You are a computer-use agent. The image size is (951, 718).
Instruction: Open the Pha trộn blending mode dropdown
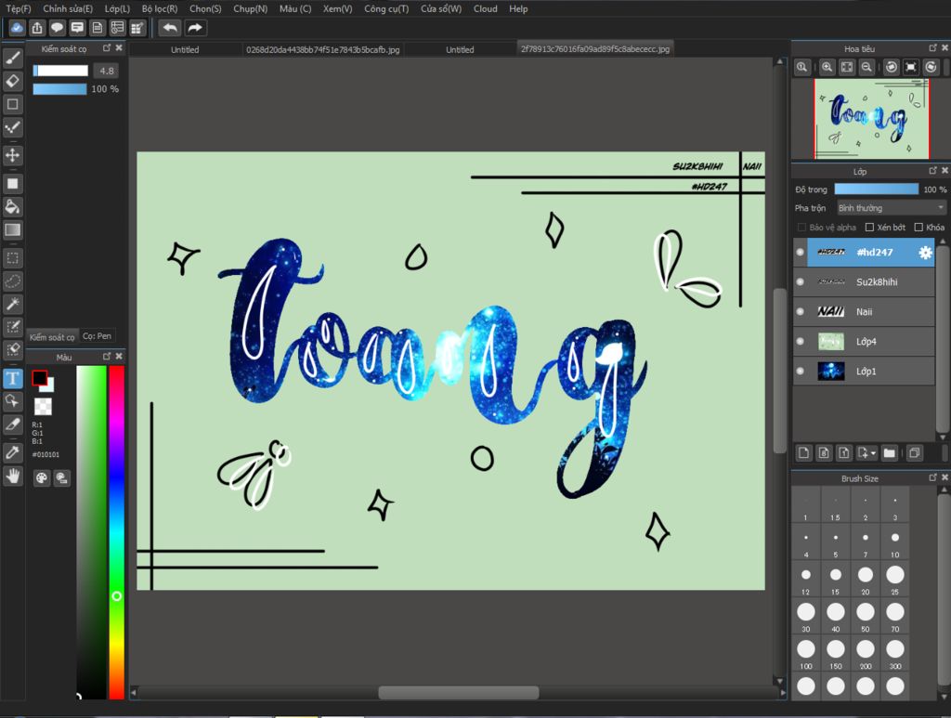tap(891, 208)
